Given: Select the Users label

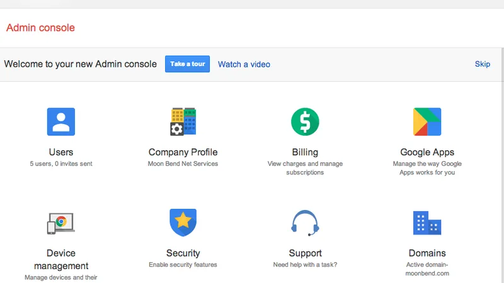Looking at the screenshot, I should click(61, 152).
